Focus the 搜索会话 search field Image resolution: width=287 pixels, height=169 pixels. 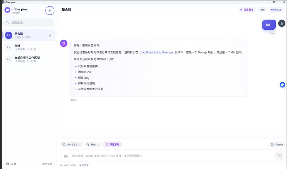28,22
